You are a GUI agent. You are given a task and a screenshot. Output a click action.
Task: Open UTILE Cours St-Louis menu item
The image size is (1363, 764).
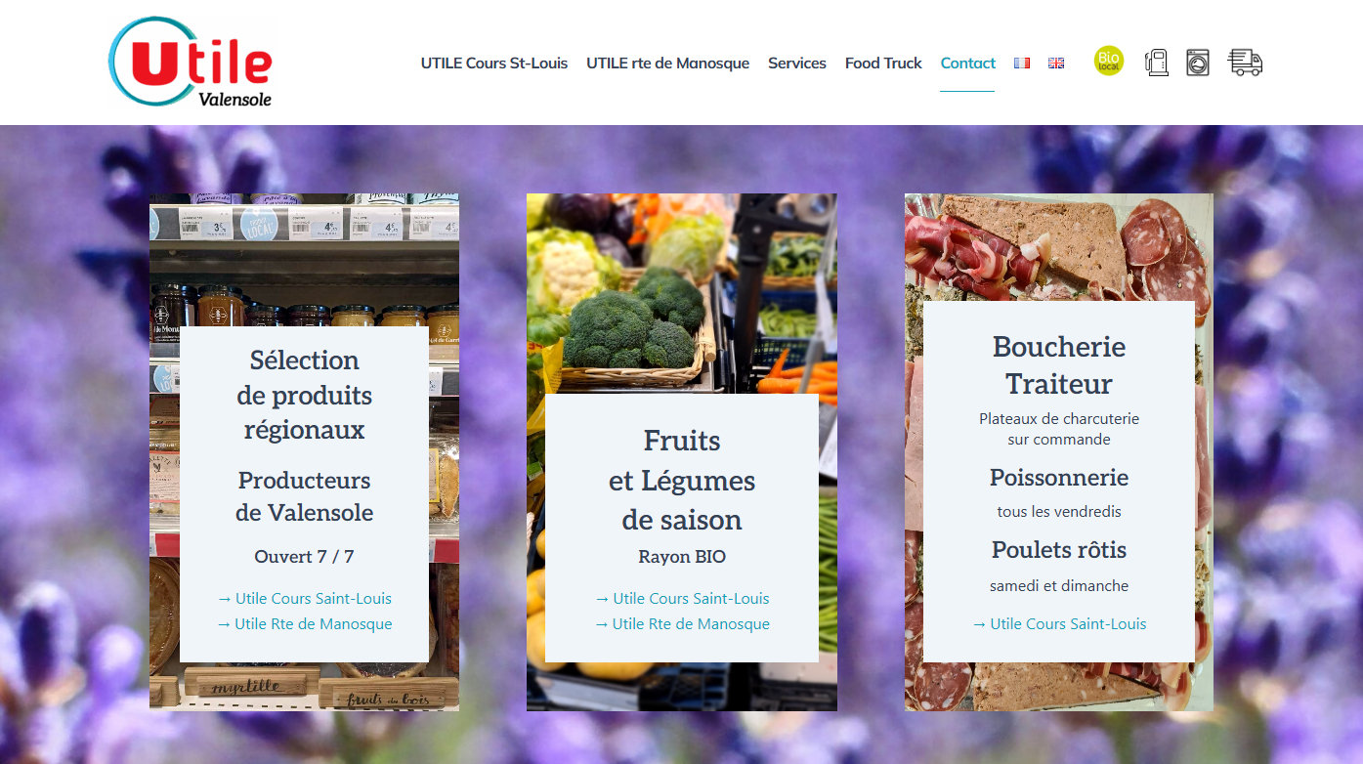(494, 63)
